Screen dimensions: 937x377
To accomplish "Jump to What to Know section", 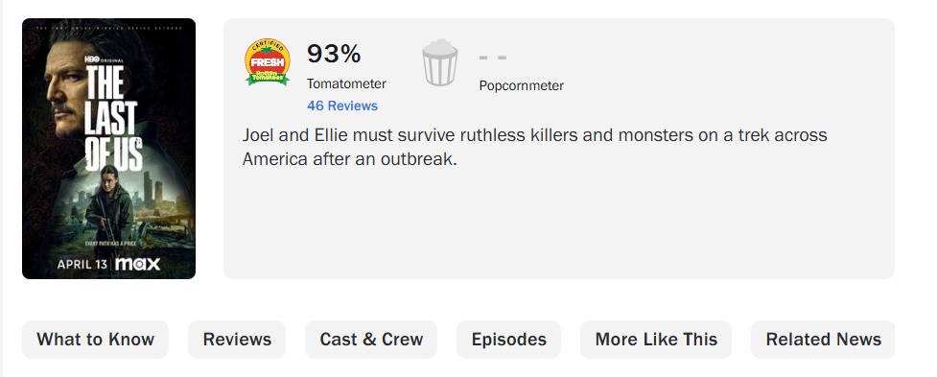I will [x=96, y=340].
